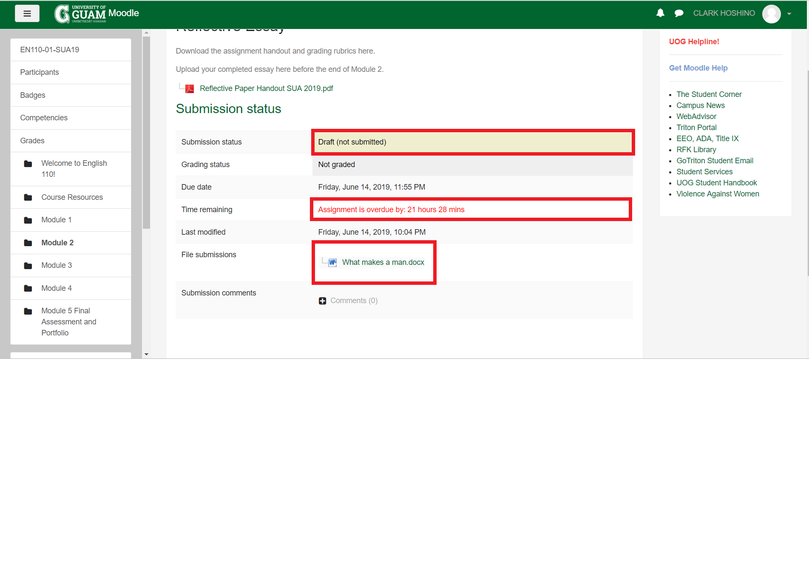This screenshot has height=585, width=809.
Task: Click the folder icon for Welcome to English 110!
Action: (28, 164)
